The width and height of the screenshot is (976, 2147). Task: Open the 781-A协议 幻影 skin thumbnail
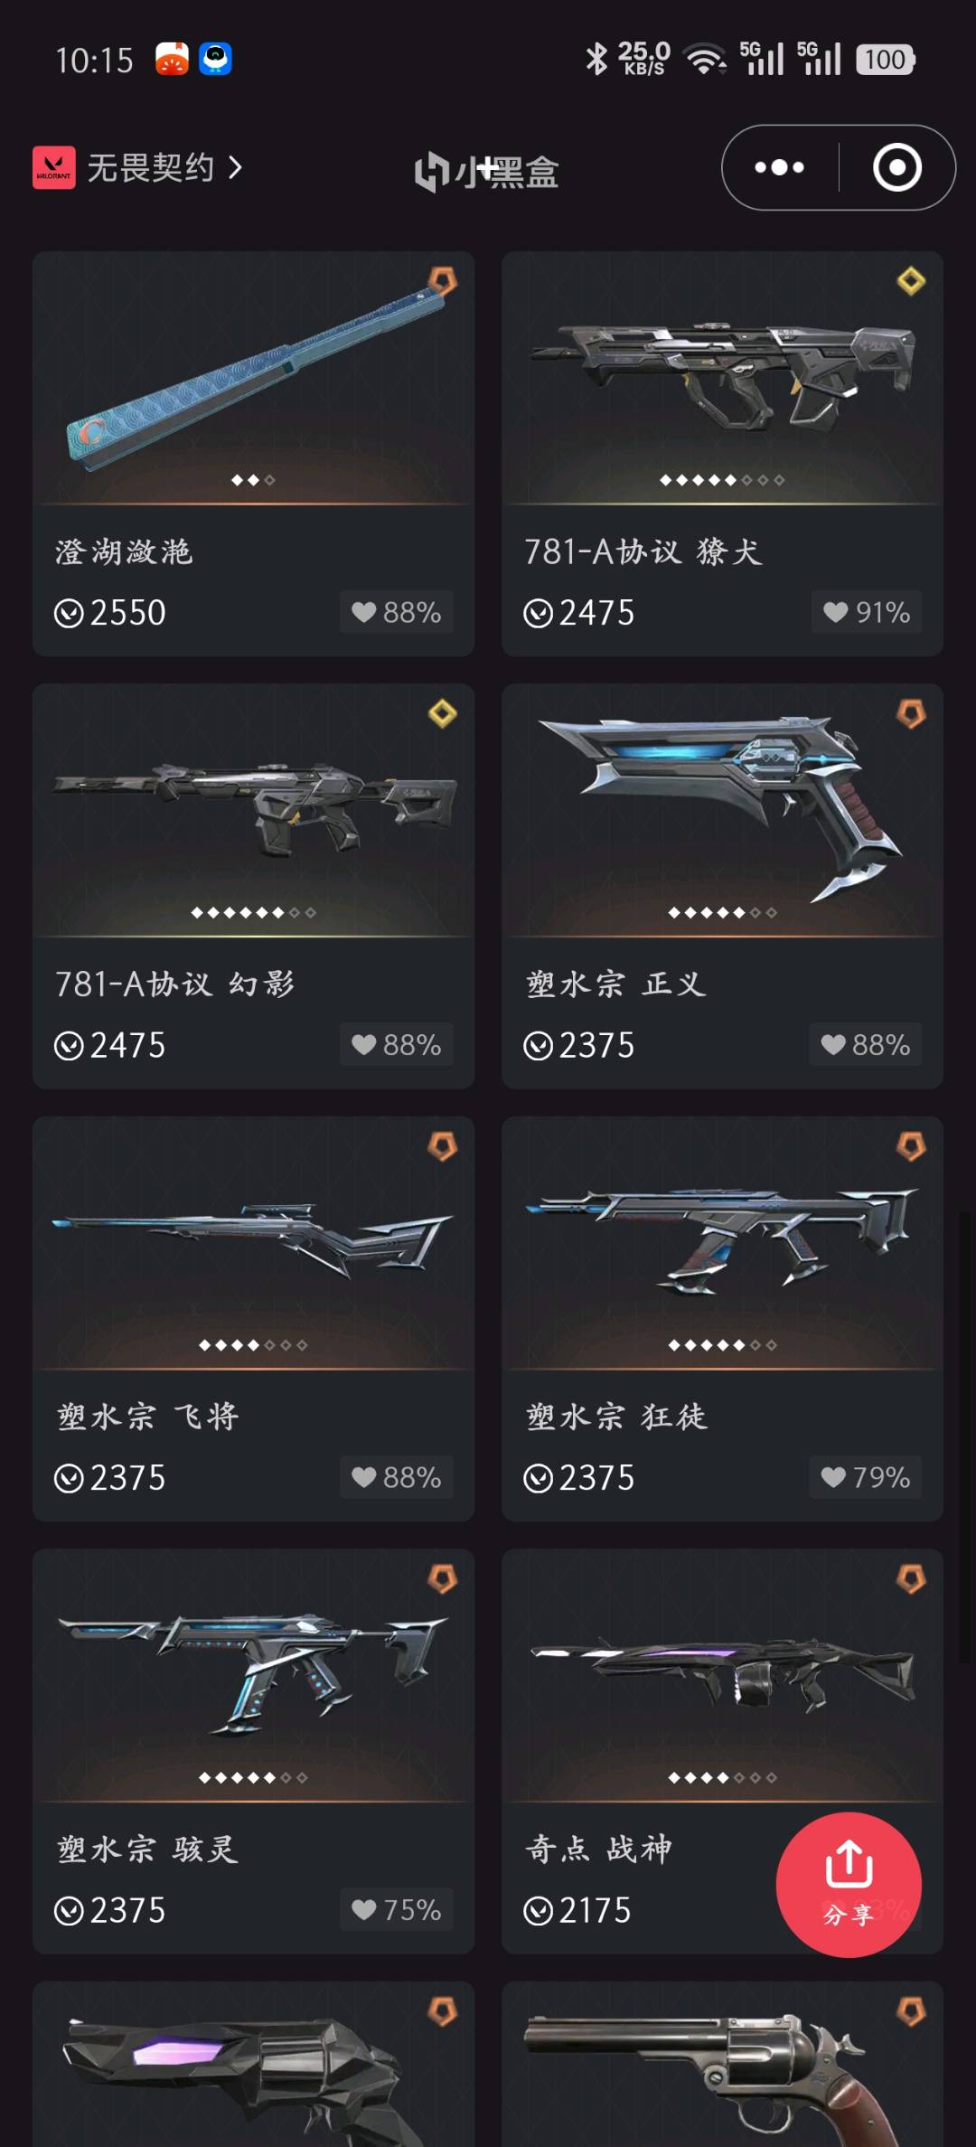(x=253, y=809)
